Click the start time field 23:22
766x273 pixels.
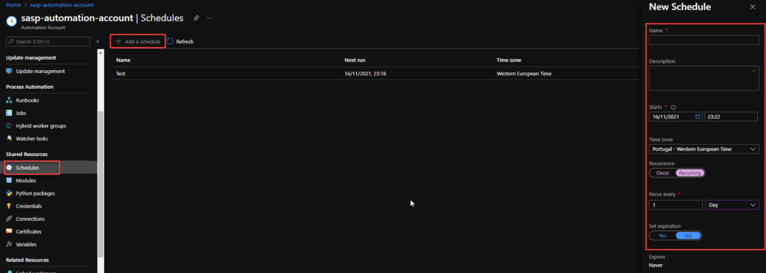pos(731,116)
